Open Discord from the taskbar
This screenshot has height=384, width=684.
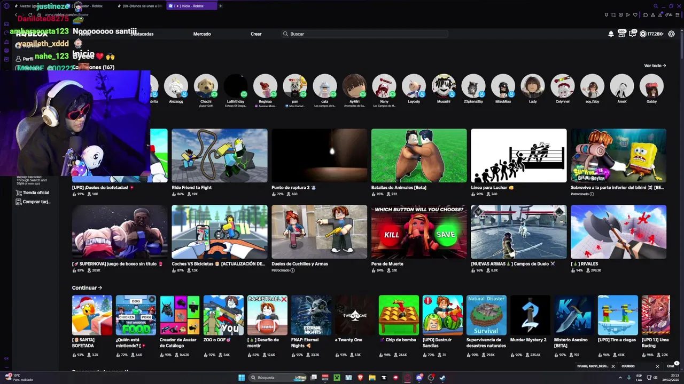[x=419, y=378]
